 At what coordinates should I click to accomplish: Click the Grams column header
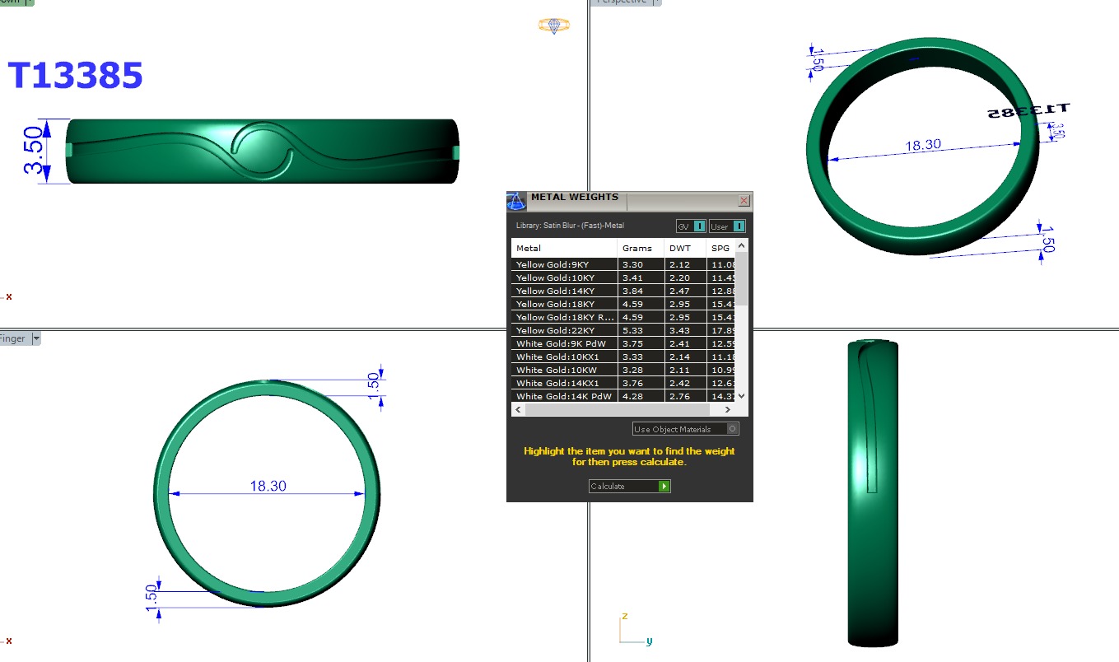(641, 248)
